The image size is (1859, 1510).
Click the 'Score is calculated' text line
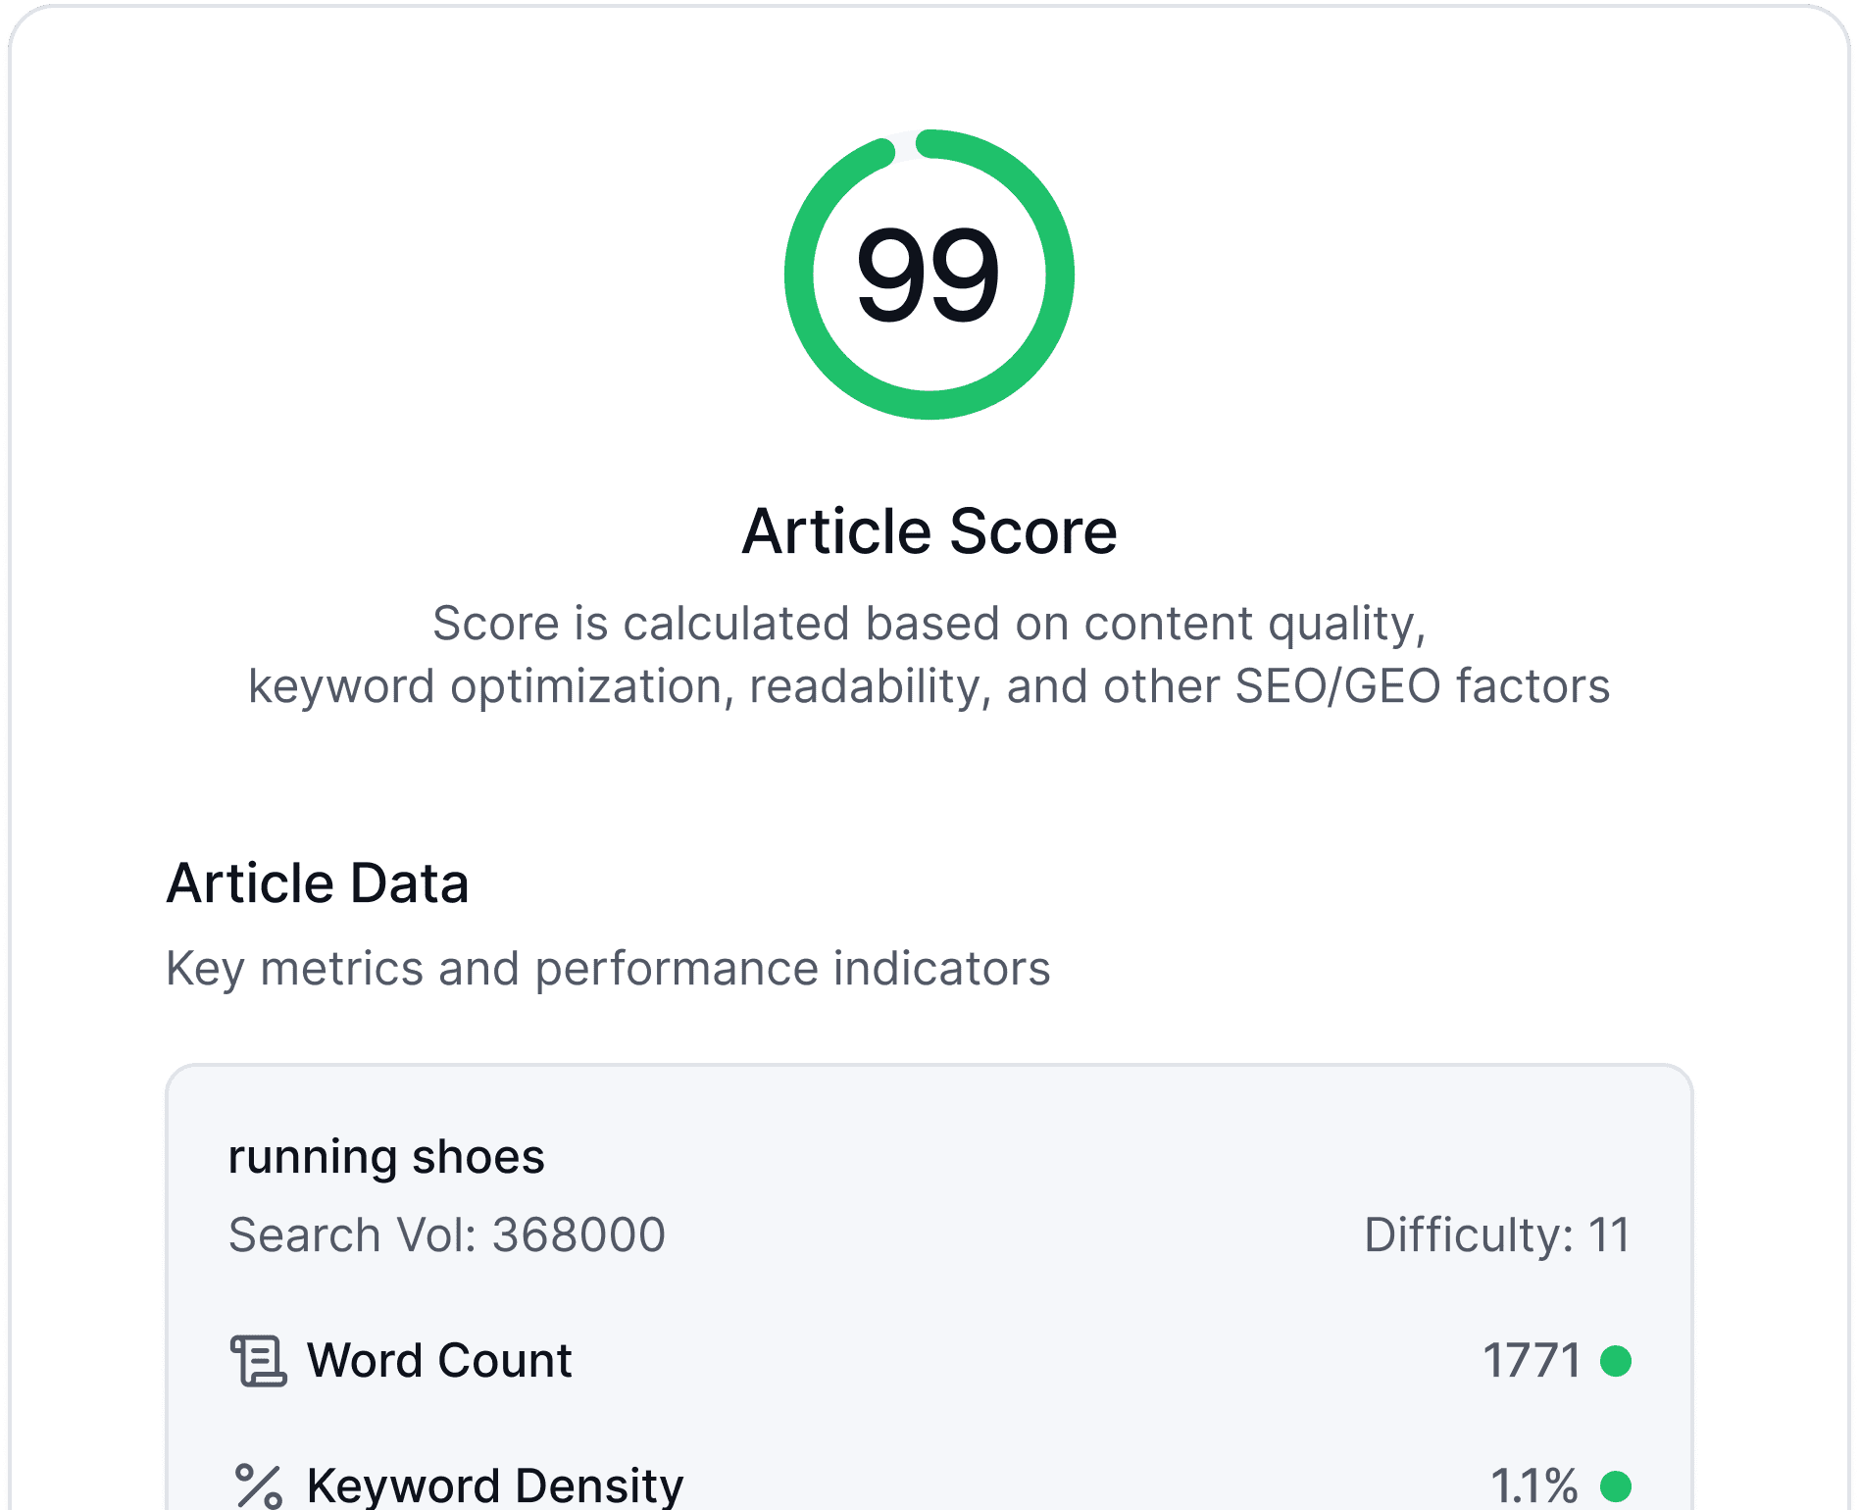(929, 624)
